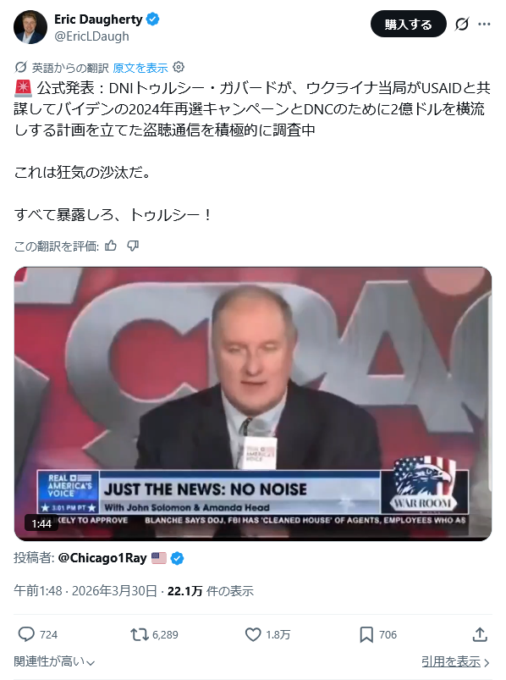The height and width of the screenshot is (680, 506).
Task: Rate translation with thumbs down
Action: tap(133, 246)
